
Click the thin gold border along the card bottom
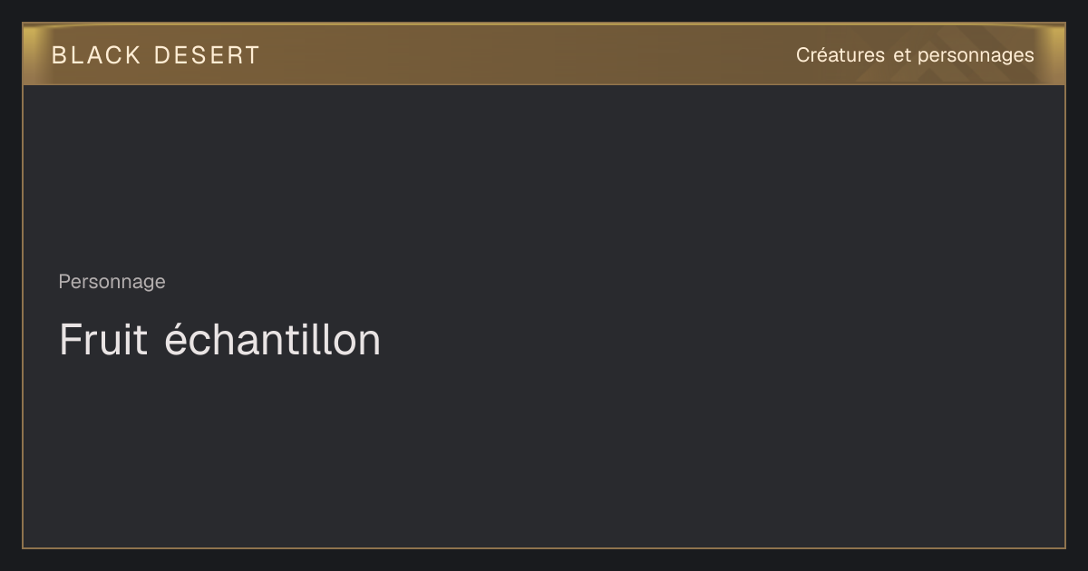coord(544,547)
